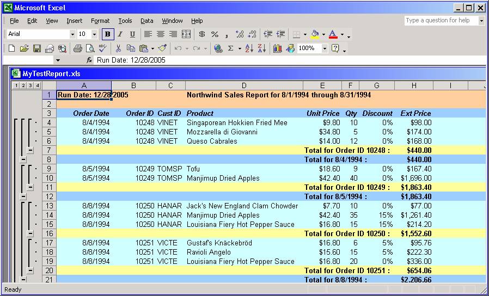Show outline level 1 only
The height and width of the screenshot is (296, 489).
click(x=16, y=85)
